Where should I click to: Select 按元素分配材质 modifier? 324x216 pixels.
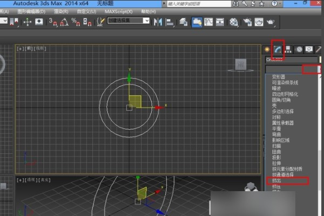click(287, 169)
